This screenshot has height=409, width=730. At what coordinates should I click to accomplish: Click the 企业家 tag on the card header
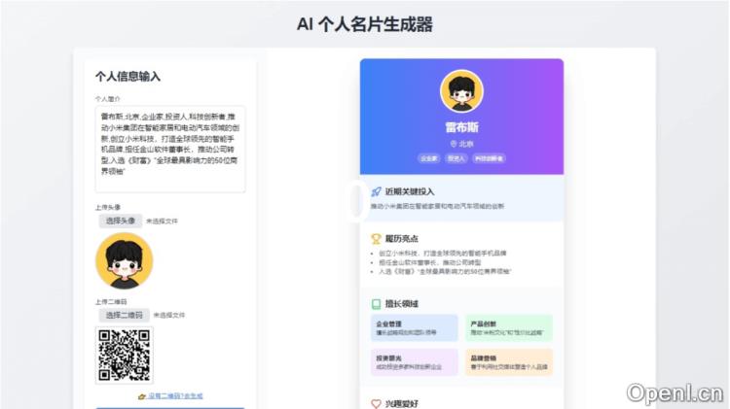(428, 157)
